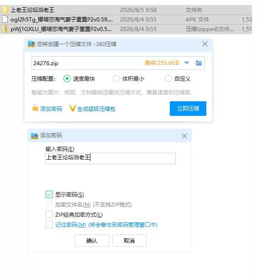Open the 添加密码 link
Image resolution: width=262 pixels, height=276 pixels.
pos(51,109)
